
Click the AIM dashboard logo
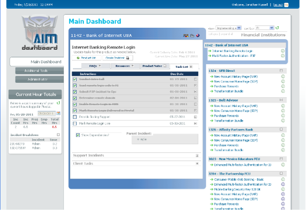40,33
